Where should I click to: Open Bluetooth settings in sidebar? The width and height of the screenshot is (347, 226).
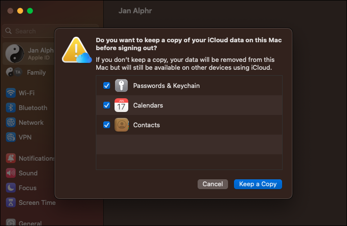(32, 108)
